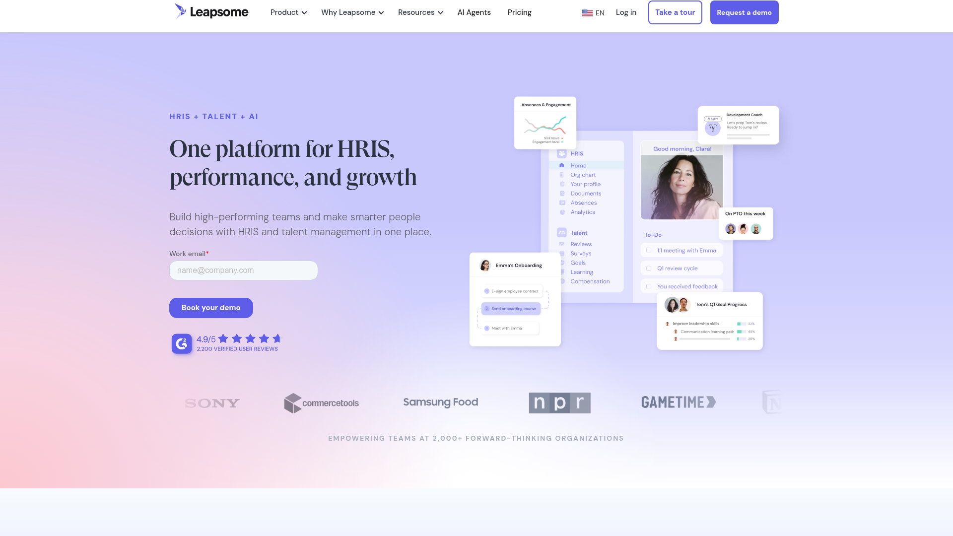Expand the Product dropdown menu
The image size is (953, 536).
288,12
